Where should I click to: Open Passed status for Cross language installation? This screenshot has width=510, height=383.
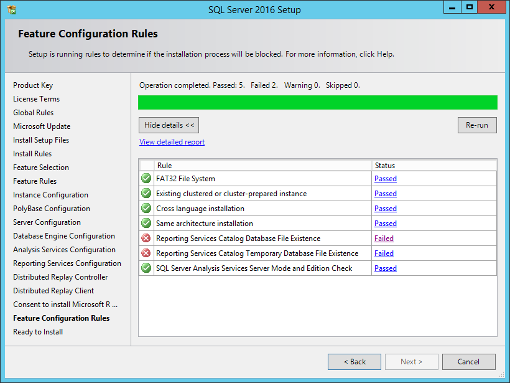click(x=386, y=209)
